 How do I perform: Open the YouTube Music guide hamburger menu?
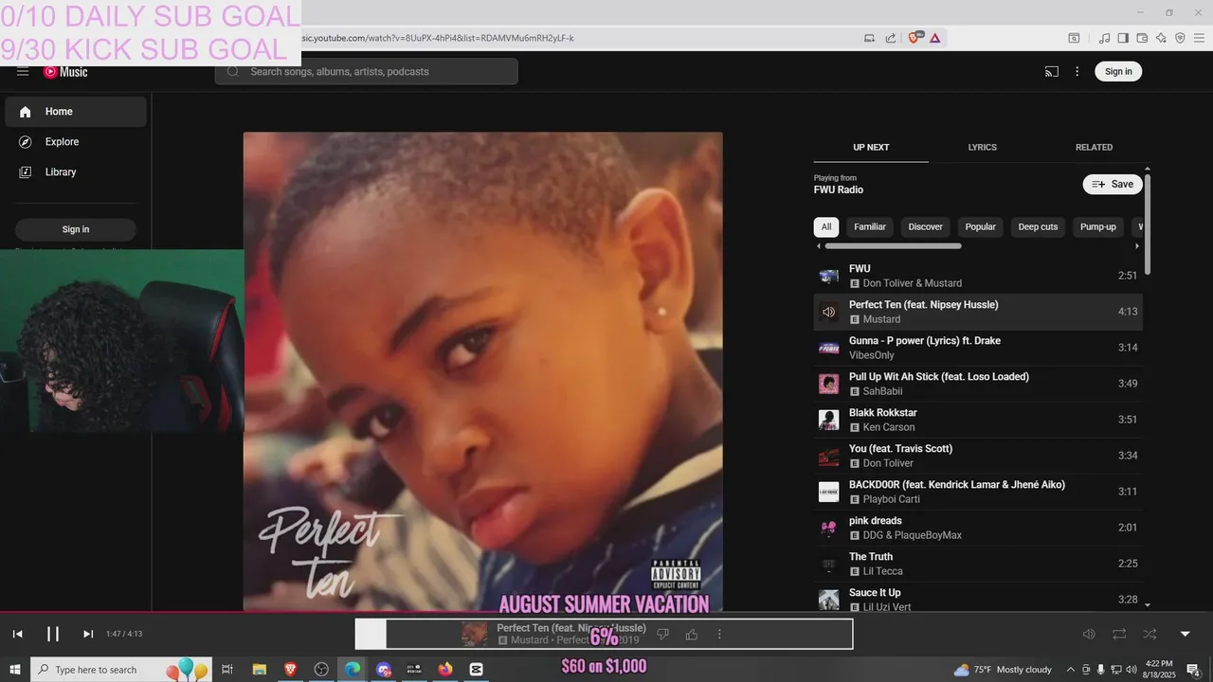coord(23,71)
